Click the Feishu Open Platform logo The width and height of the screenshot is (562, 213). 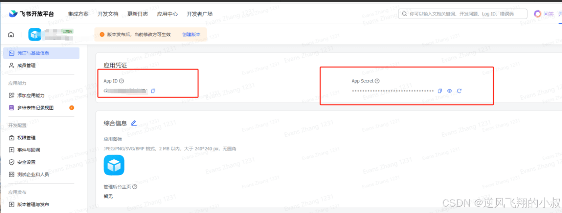pyautogui.click(x=31, y=14)
